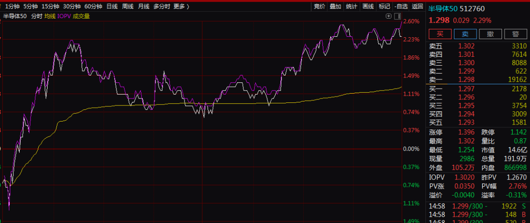Viewport: 530px width, 223px height.
Task: Click the 半导体50 chart title label
Action: click(x=15, y=16)
